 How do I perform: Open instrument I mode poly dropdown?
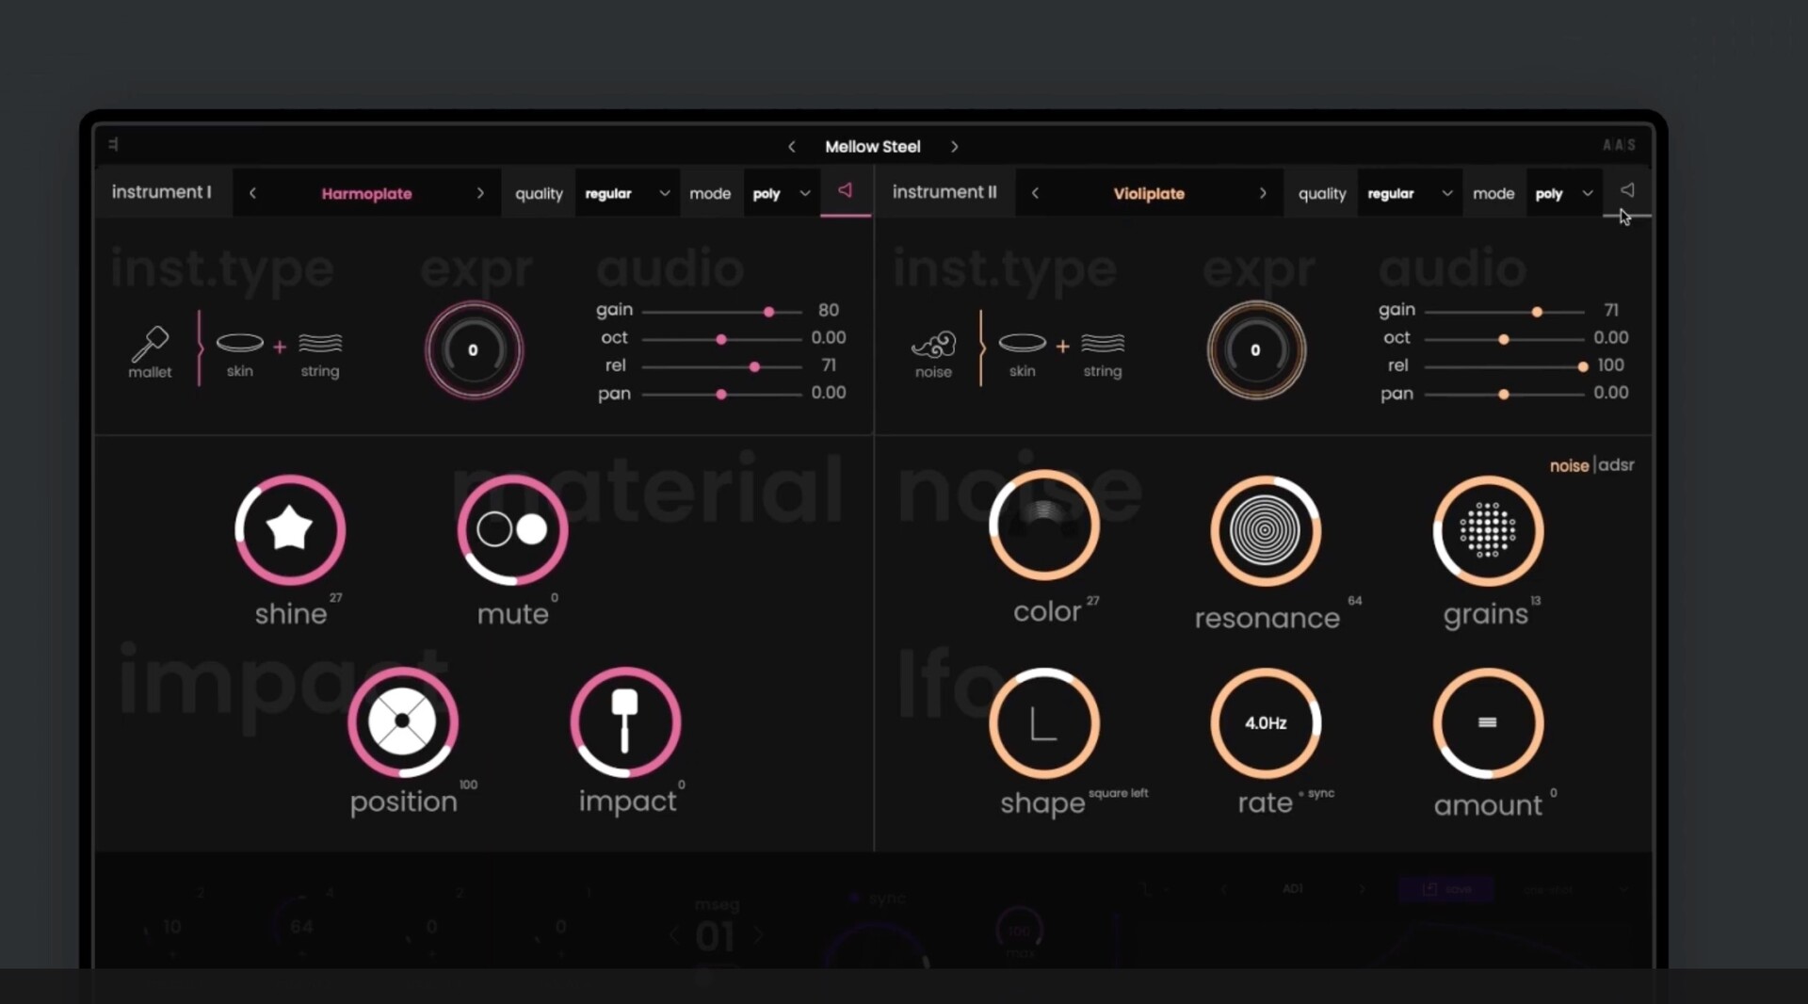coord(781,194)
